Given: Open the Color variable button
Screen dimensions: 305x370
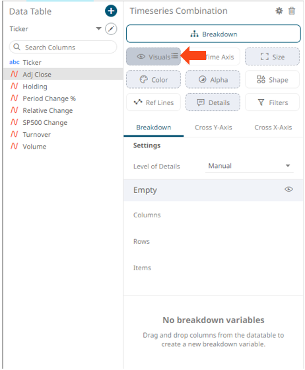Looking at the screenshot, I should [153, 80].
